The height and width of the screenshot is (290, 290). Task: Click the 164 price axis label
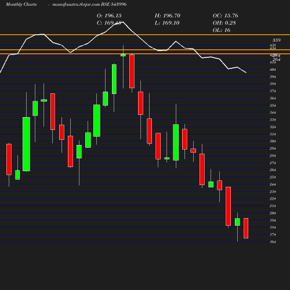pos(273,242)
